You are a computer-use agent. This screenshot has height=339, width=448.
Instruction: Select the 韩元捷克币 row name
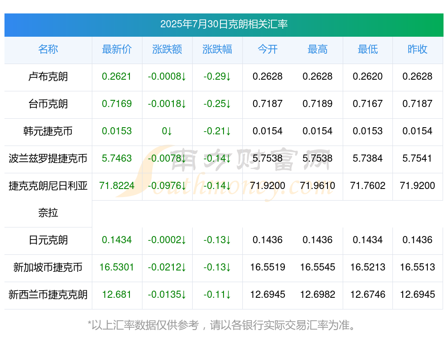point(48,131)
